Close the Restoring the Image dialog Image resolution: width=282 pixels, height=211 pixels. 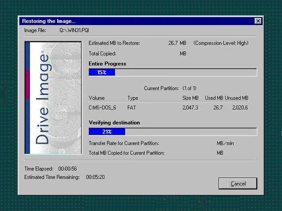pos(258,21)
